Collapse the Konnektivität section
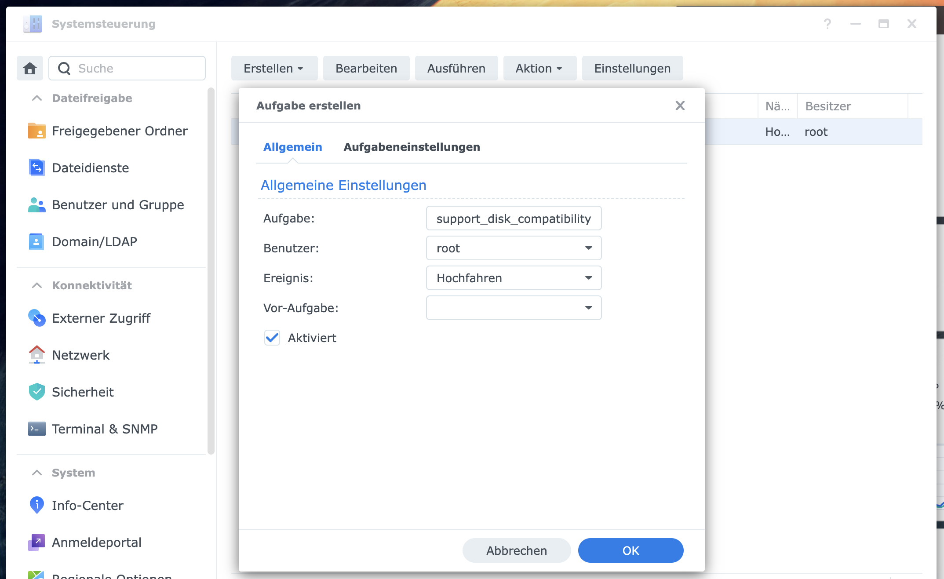 point(37,285)
